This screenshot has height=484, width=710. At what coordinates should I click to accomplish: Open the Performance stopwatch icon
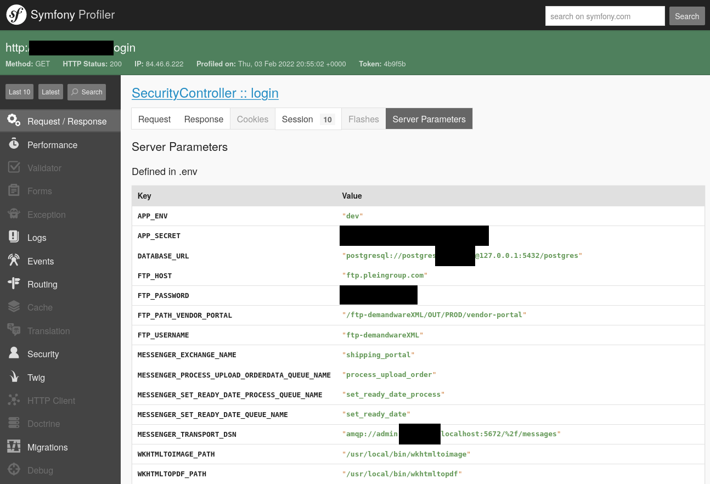(14, 144)
